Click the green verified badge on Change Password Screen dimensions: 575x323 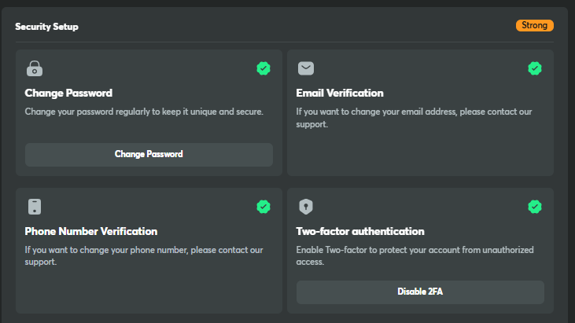(x=264, y=68)
